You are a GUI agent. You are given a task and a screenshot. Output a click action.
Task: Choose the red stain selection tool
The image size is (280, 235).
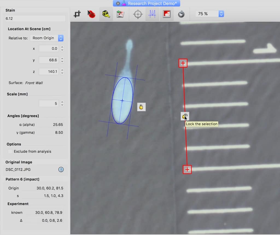coord(92,14)
